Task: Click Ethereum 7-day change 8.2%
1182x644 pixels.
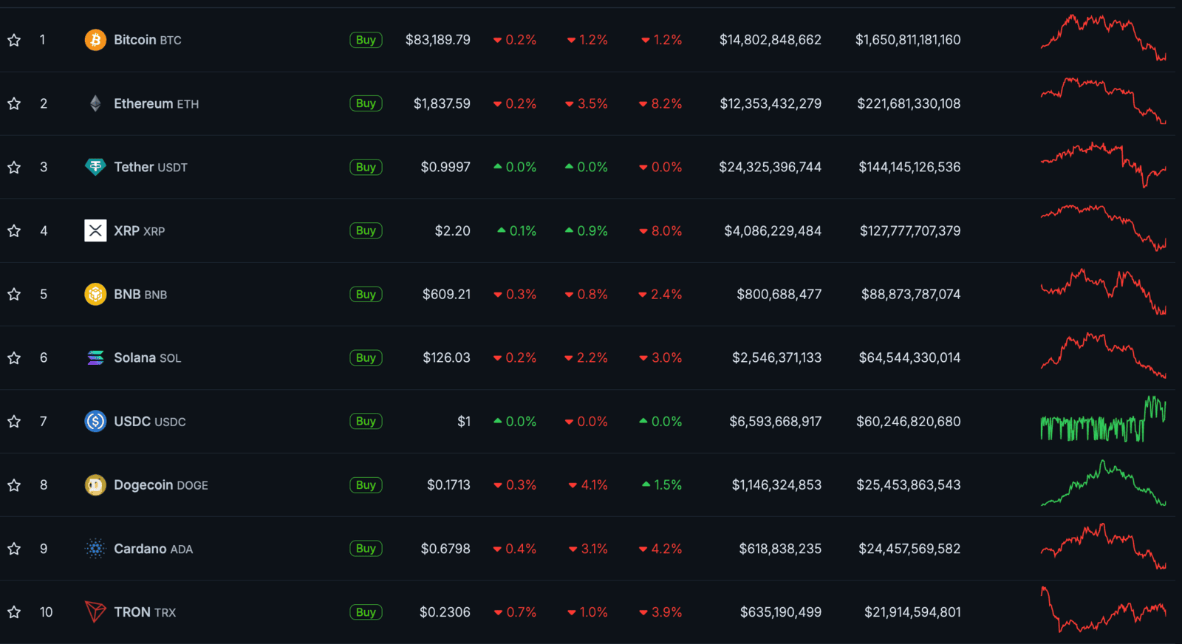Action: [660, 103]
